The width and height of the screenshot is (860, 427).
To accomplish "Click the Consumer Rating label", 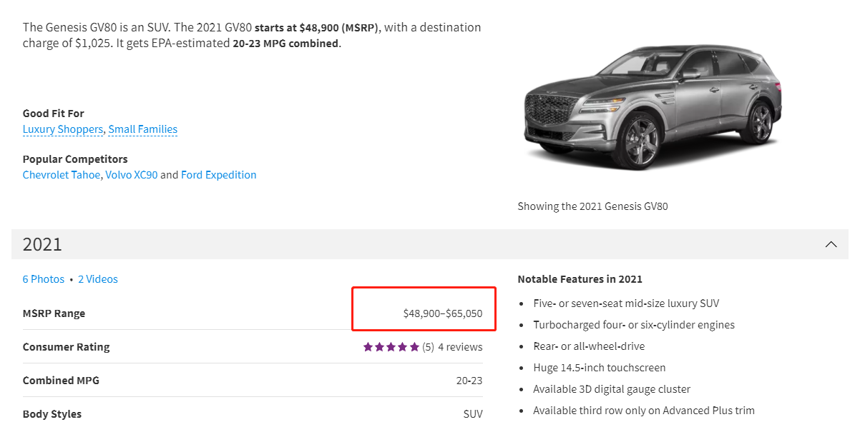I will 66,347.
